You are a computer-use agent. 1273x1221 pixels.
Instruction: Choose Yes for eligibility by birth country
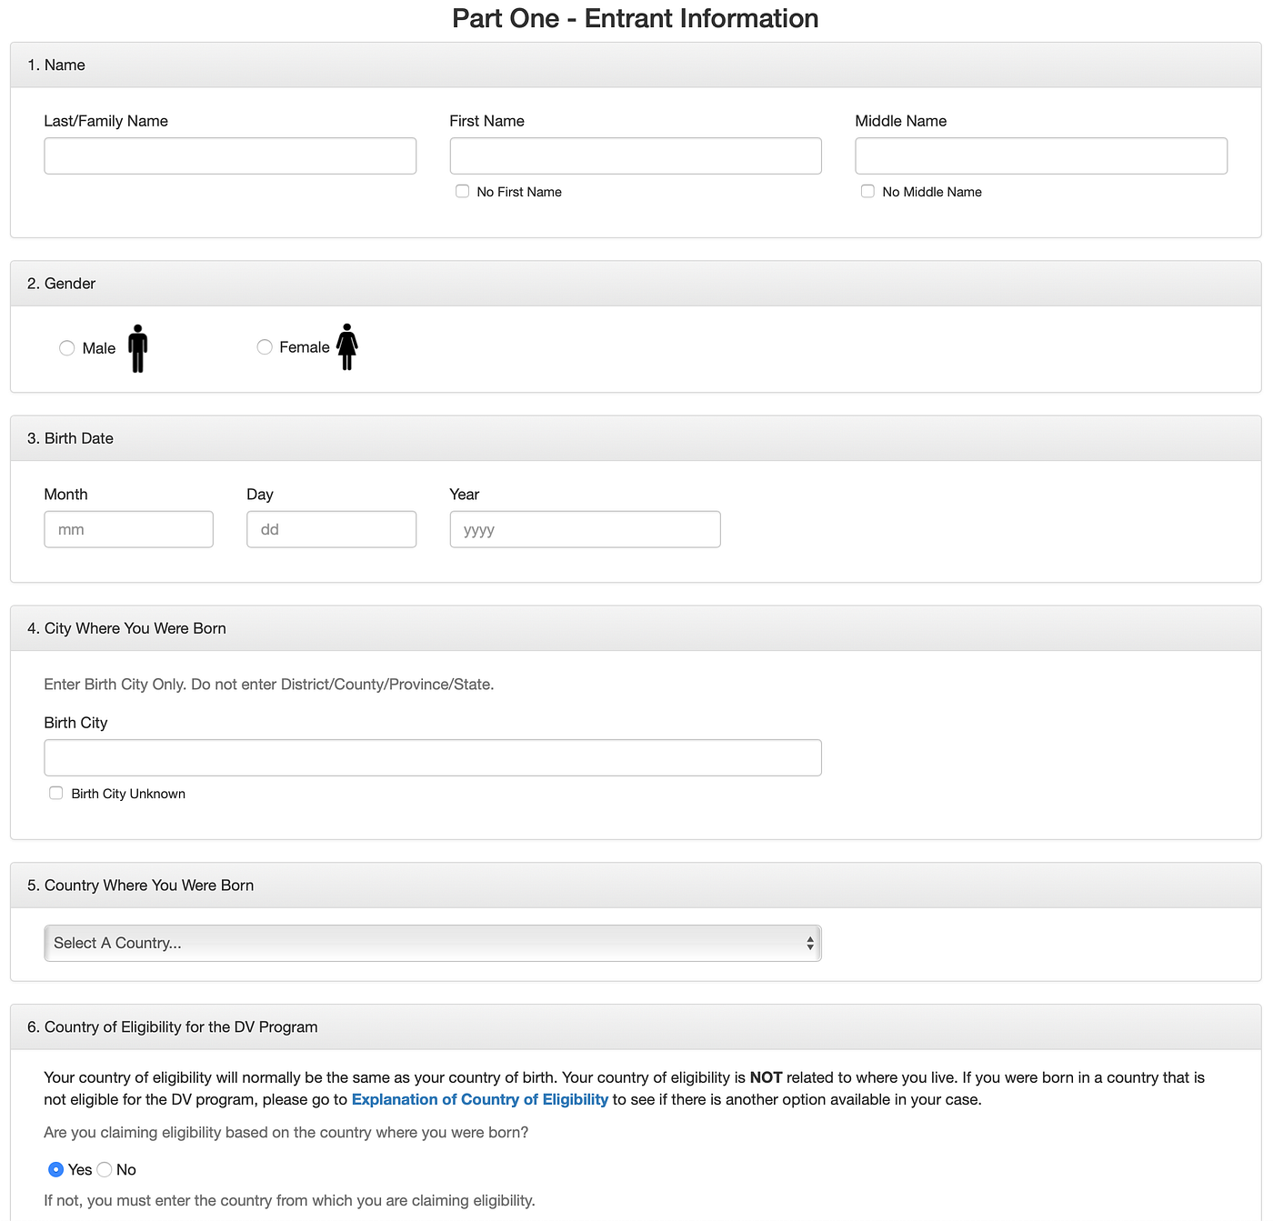click(56, 1169)
